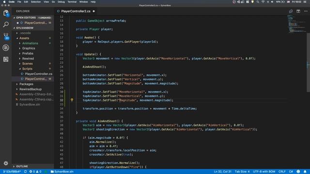Click the battery percentage indicator
310x174 pixels.
click(x=280, y=2)
